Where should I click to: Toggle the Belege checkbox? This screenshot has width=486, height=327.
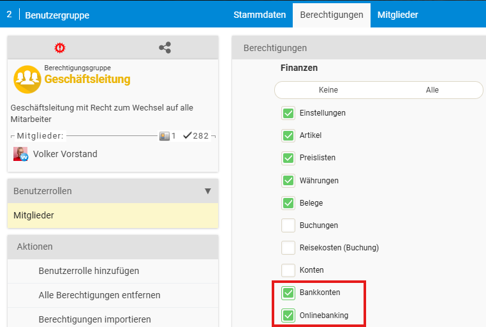pos(288,203)
